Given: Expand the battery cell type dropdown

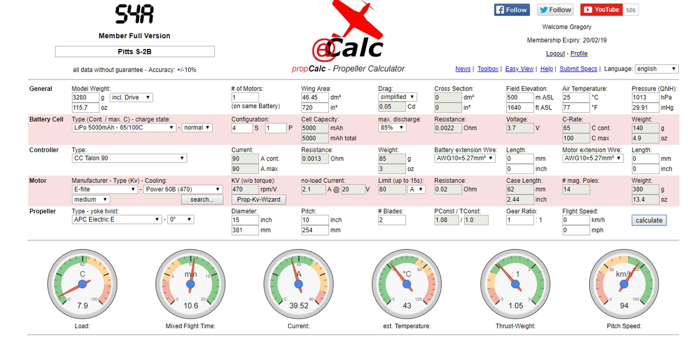Looking at the screenshot, I should (124, 128).
